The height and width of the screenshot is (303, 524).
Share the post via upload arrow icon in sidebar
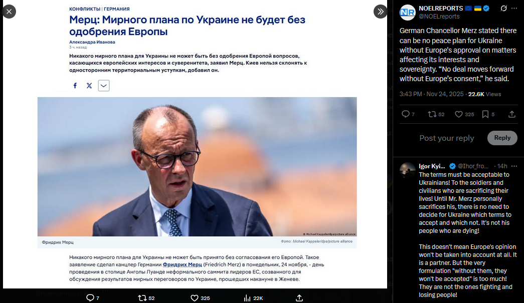click(511, 115)
